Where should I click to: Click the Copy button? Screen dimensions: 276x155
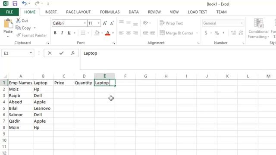tap(23, 28)
